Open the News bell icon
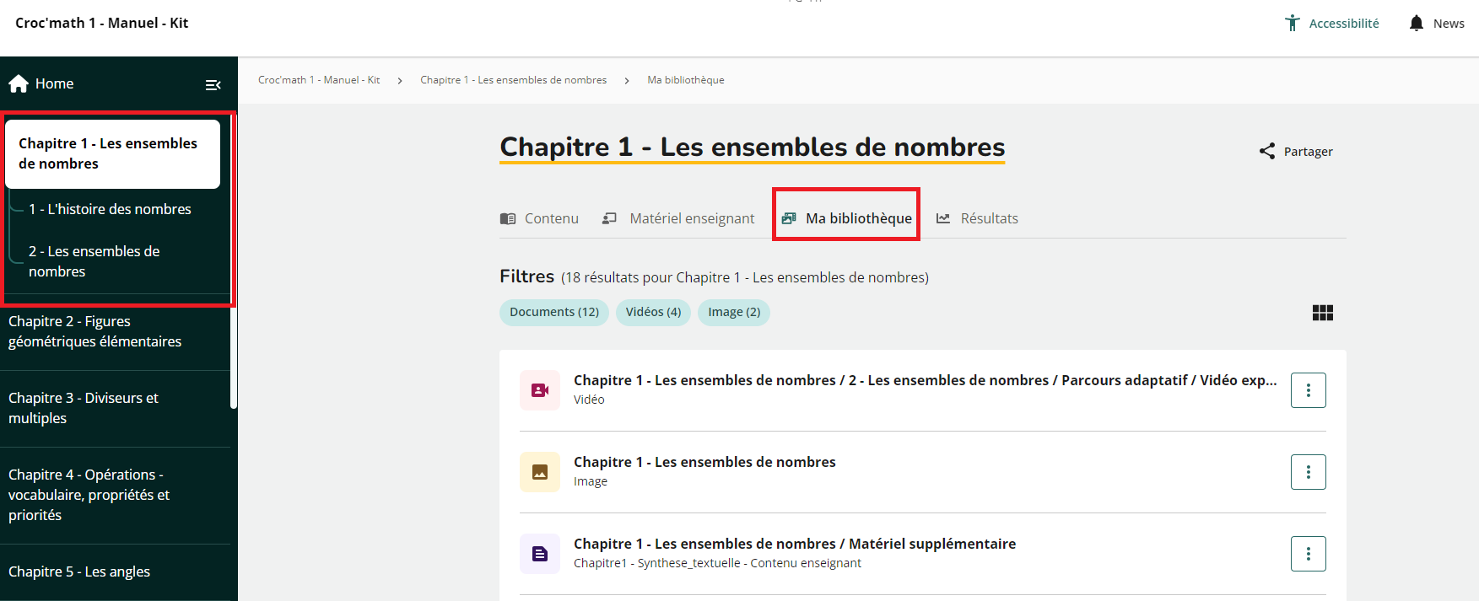 1416,24
